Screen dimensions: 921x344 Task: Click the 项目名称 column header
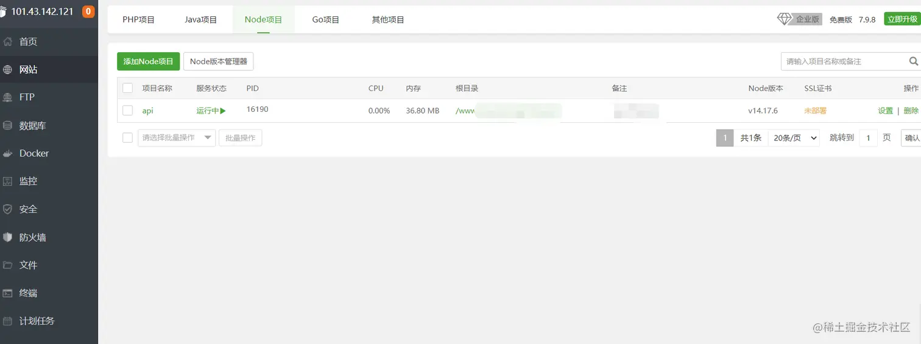[157, 88]
